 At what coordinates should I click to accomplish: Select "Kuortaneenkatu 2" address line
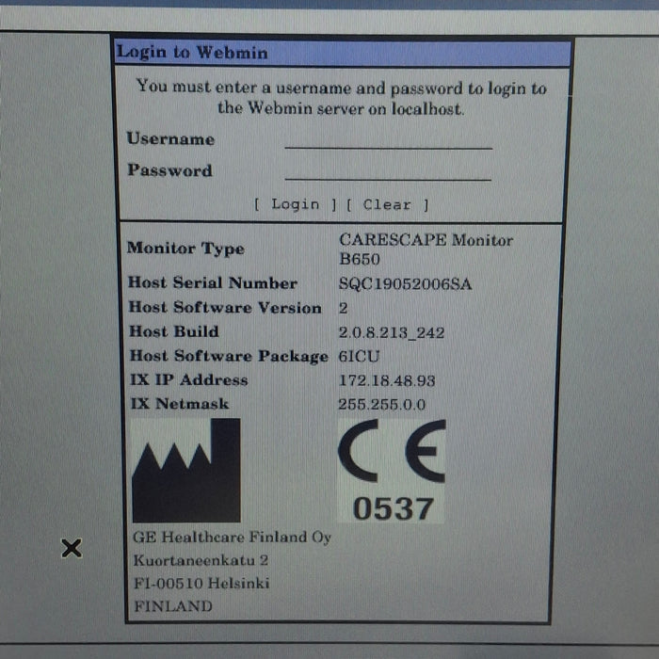coord(201,560)
